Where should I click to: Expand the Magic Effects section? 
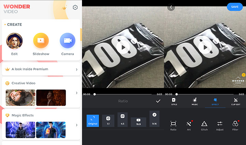(x=76, y=125)
